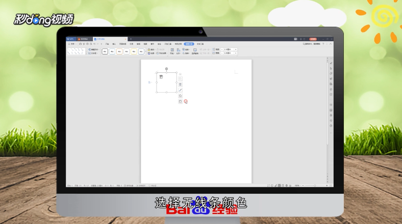Click the plus stepper for shape height
Screen dimensions: 402x224
coord(236,49)
